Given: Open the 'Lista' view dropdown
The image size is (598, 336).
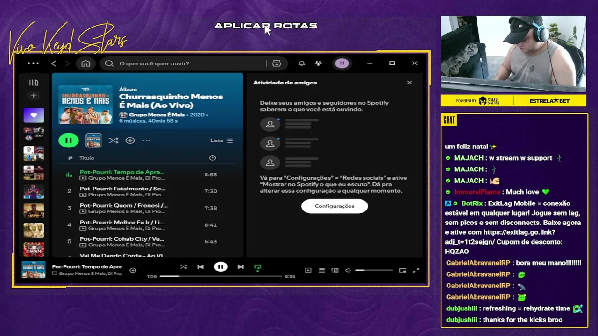Looking at the screenshot, I should (x=221, y=140).
